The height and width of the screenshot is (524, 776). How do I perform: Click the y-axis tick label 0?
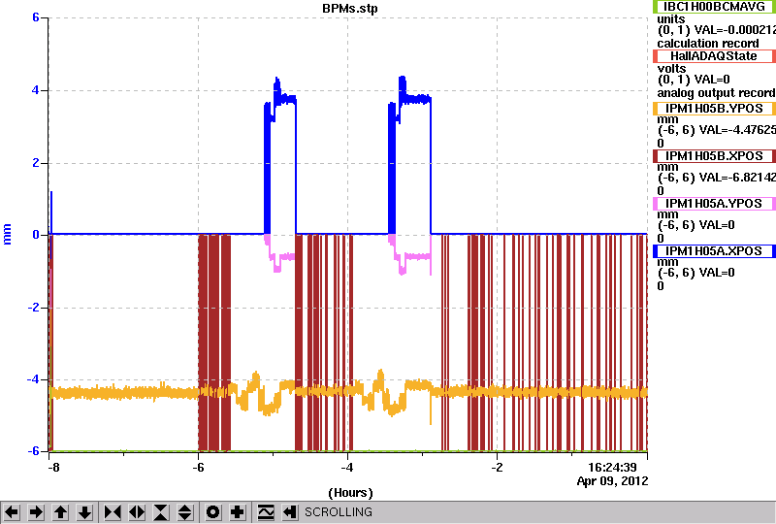(x=36, y=234)
